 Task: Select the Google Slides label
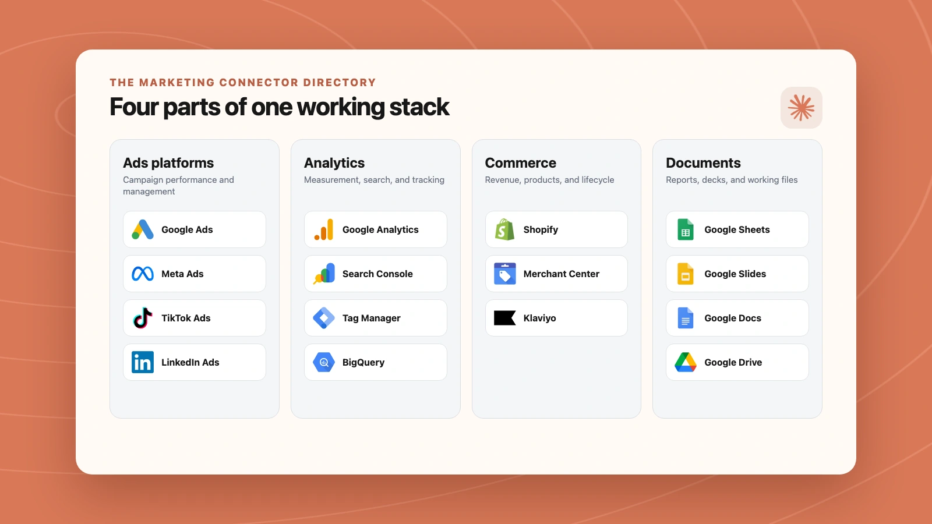coord(735,274)
